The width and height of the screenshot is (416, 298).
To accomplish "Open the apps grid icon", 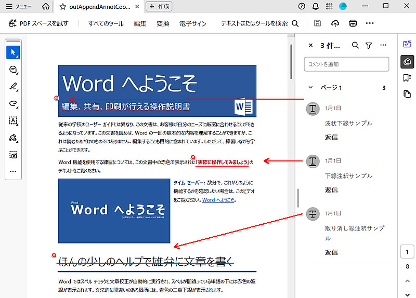I will click(329, 6).
